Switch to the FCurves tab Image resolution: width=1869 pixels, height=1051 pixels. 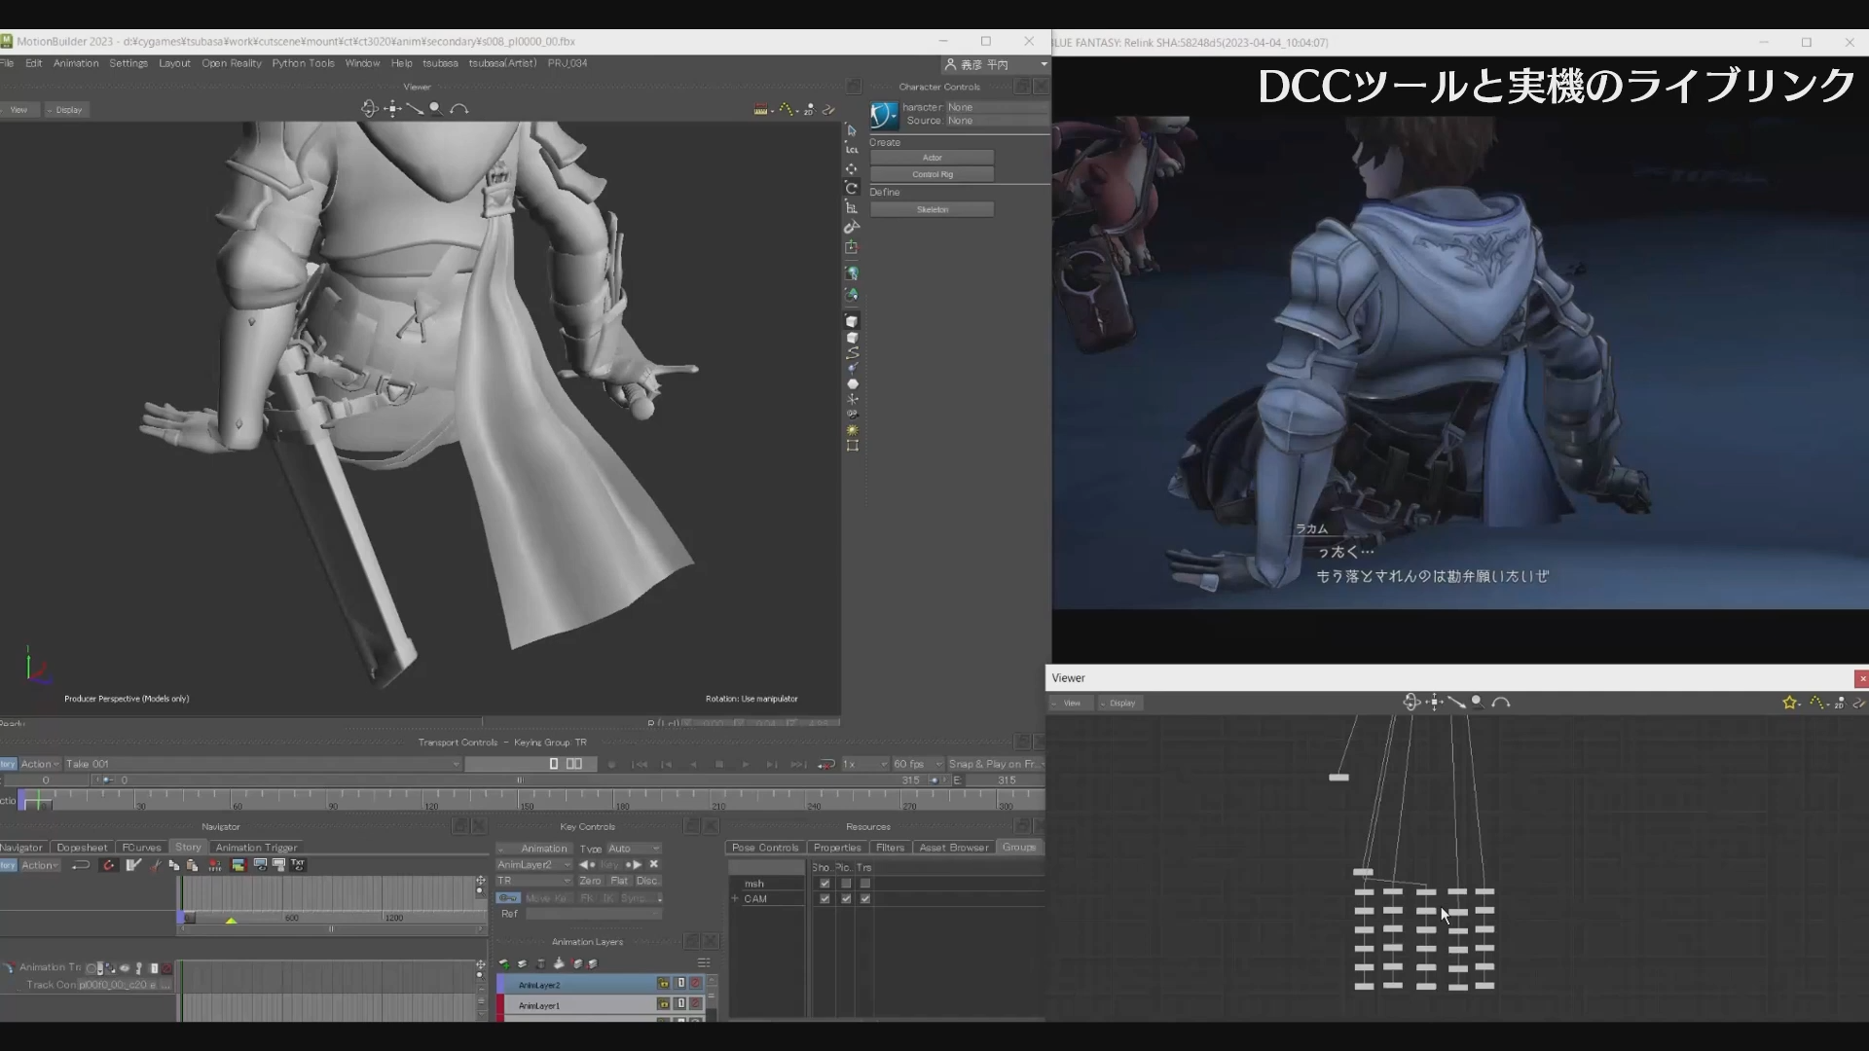141,848
